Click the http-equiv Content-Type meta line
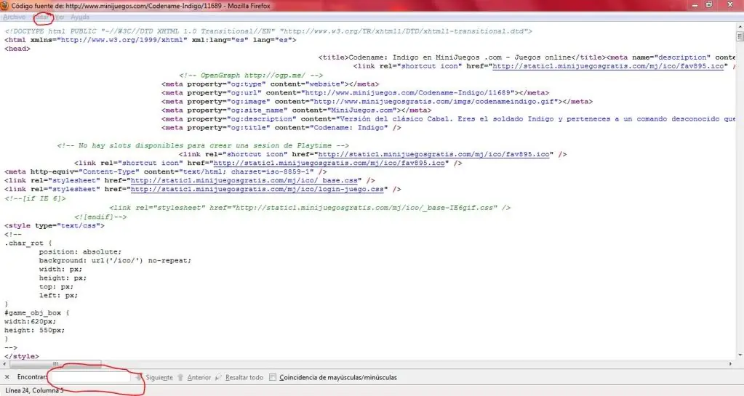This screenshot has width=744, height=396. (x=166, y=171)
